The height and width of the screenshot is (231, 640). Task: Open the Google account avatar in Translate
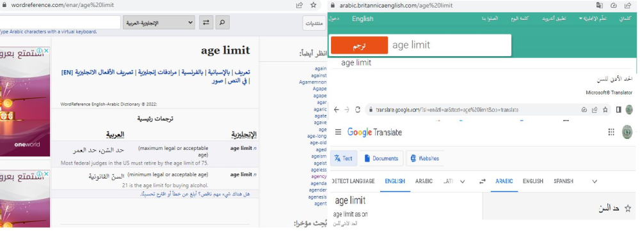[x=627, y=131]
